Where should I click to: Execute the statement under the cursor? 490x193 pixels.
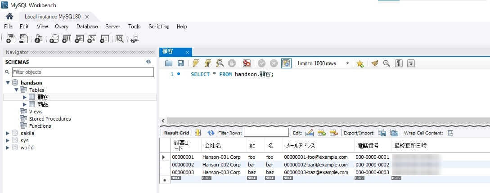208,63
